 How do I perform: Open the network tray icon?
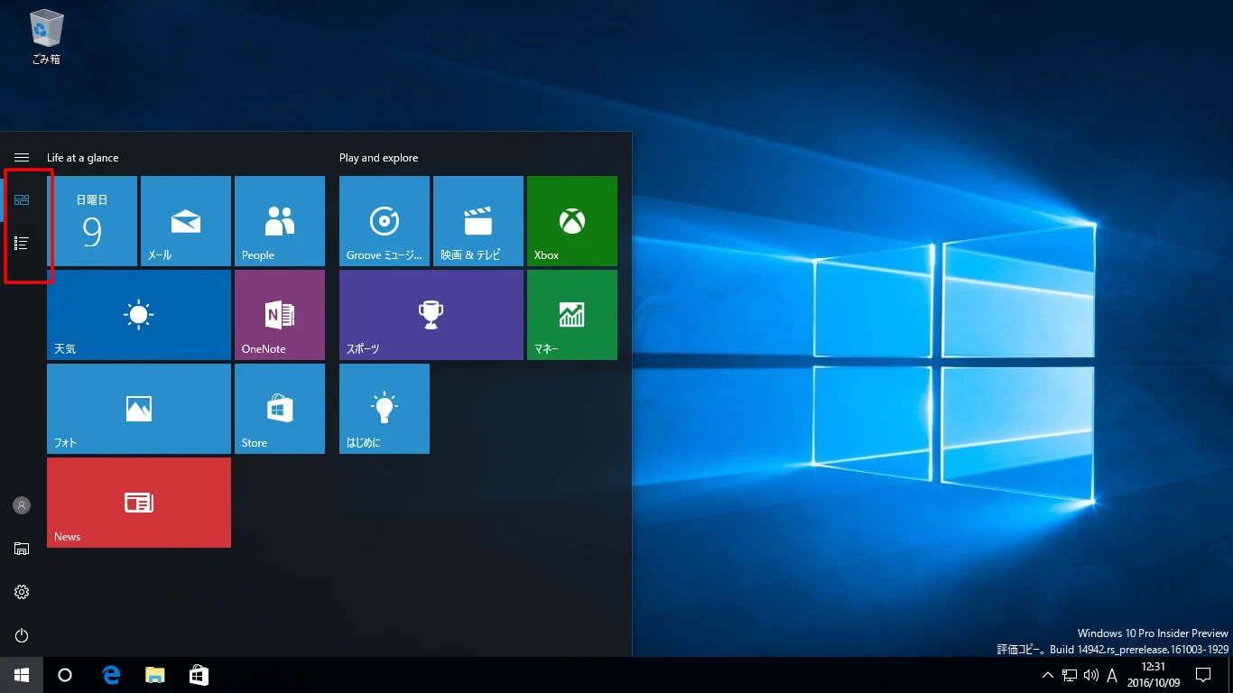tap(1070, 675)
